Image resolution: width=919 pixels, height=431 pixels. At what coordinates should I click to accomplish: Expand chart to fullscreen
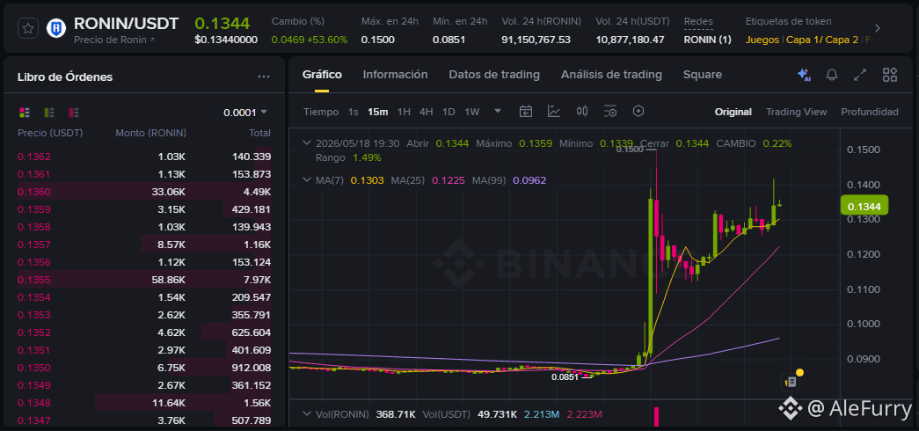[x=860, y=75]
